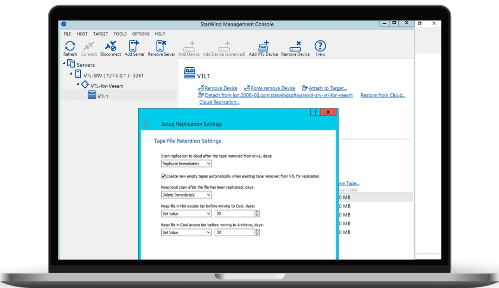Viewport: 499px width, 288px height.
Task: Open the TOOLS menu
Action: click(x=120, y=34)
